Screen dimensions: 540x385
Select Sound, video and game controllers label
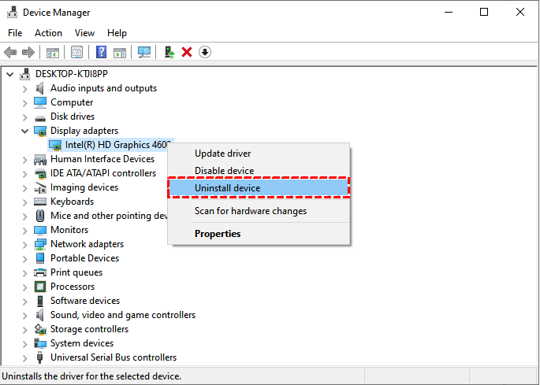click(123, 315)
